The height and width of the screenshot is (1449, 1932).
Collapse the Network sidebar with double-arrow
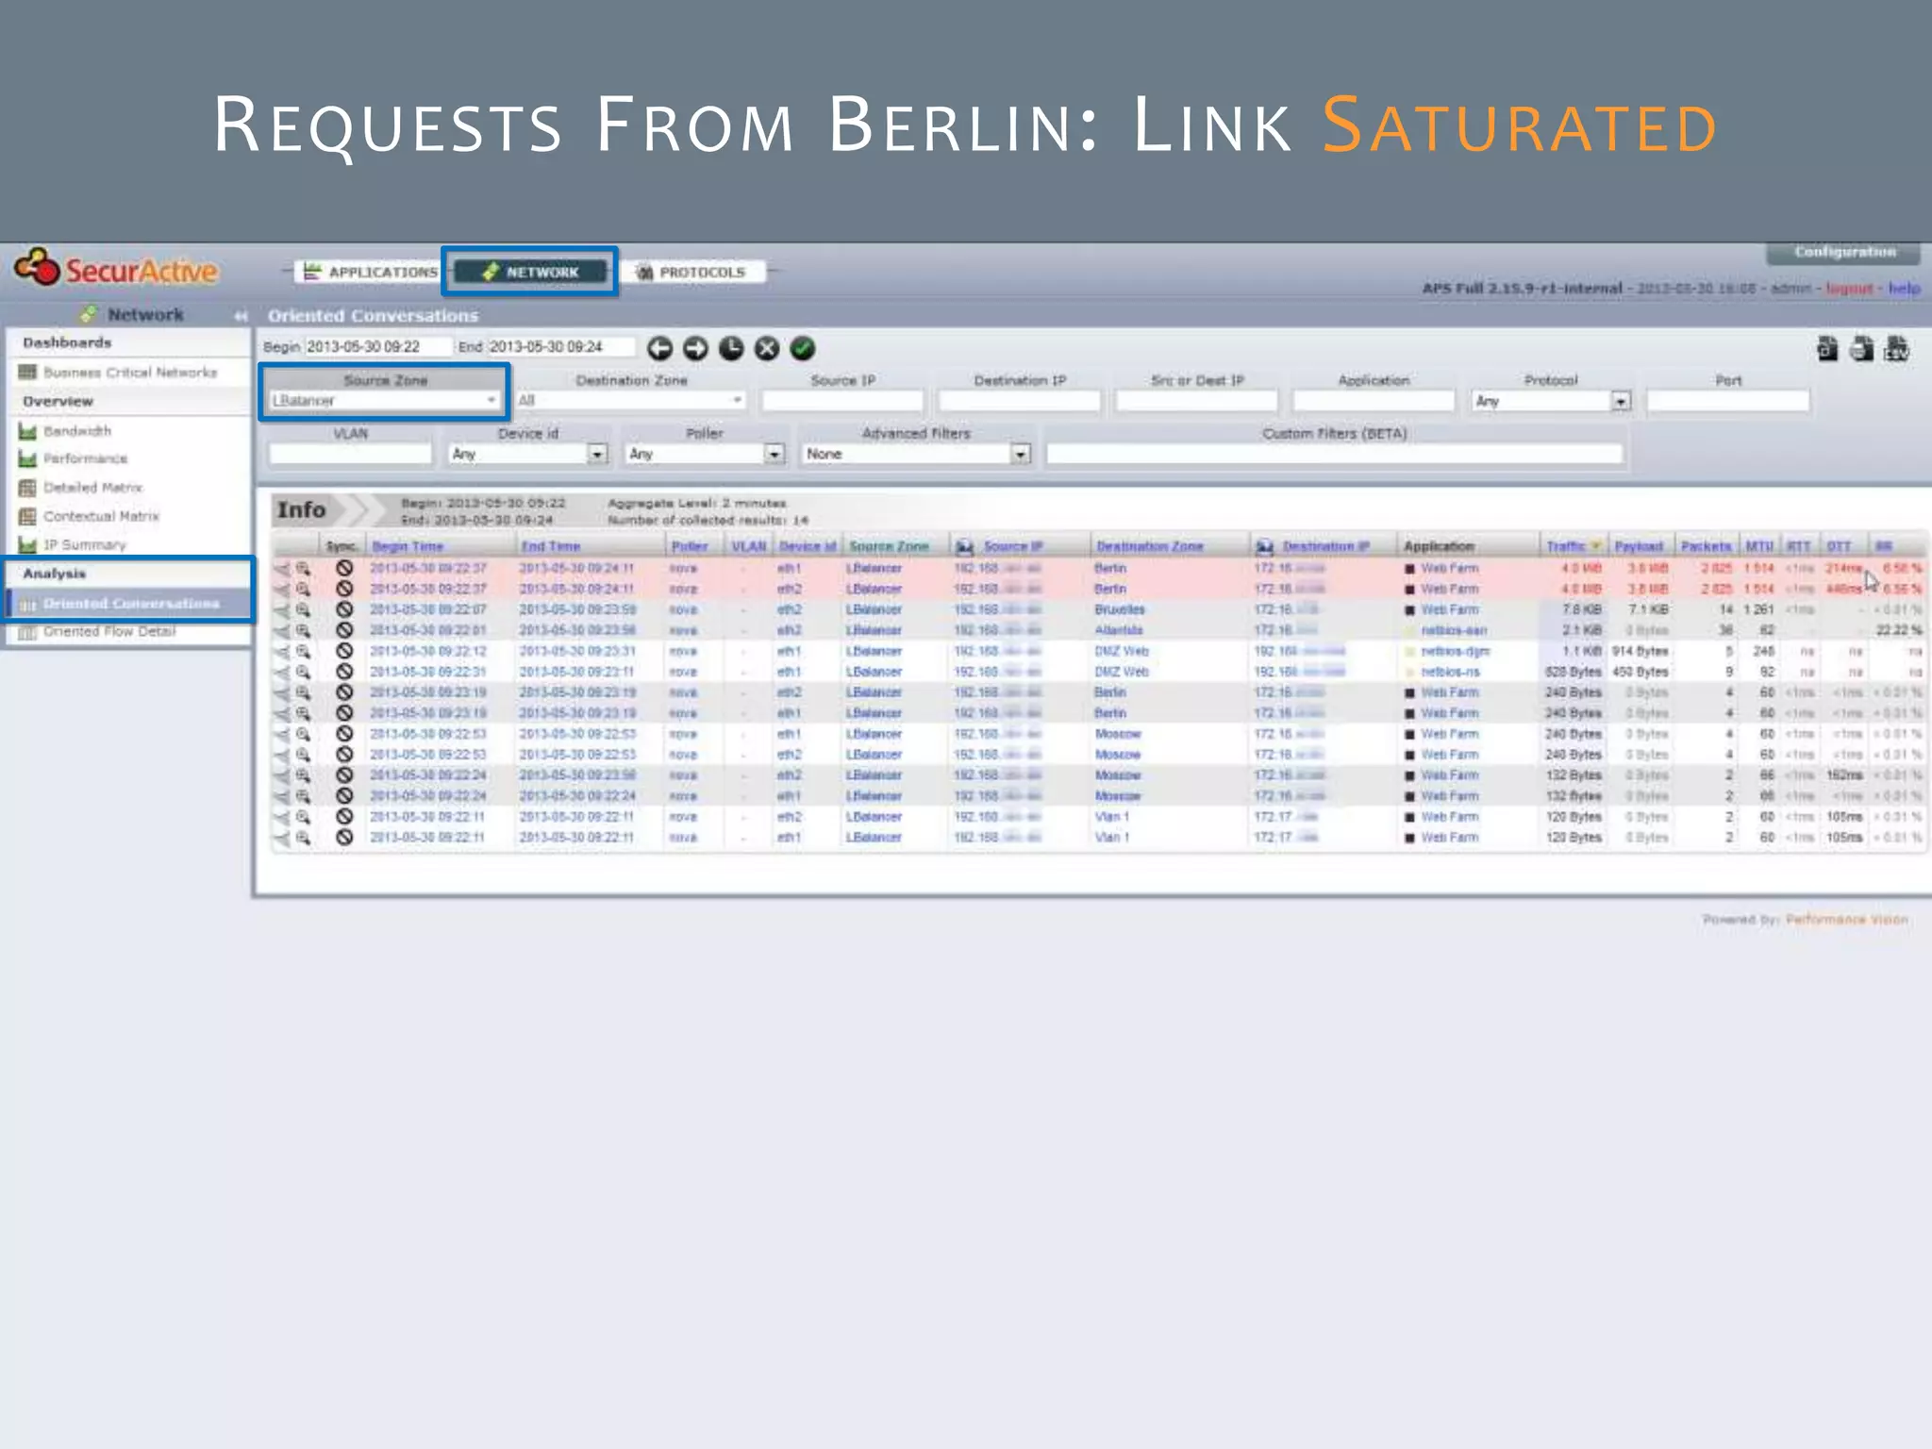[x=241, y=316]
